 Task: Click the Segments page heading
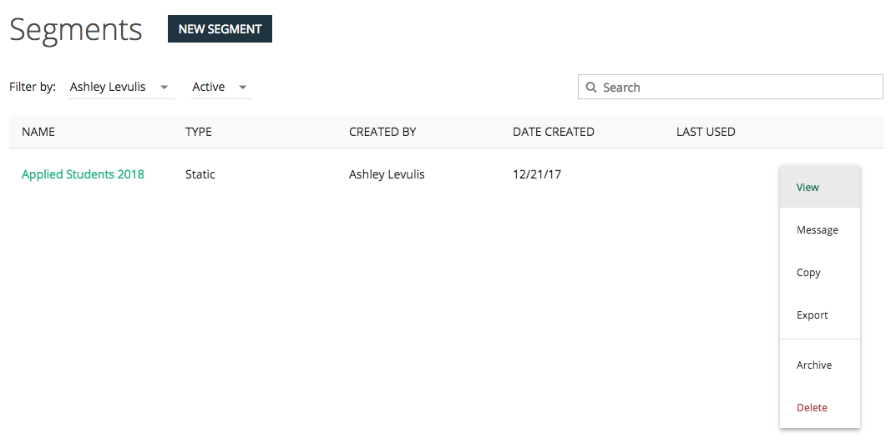(76, 29)
